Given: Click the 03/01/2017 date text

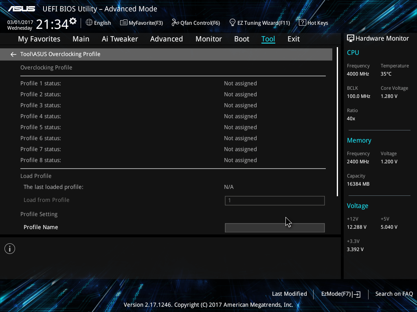Looking at the screenshot, I should tap(20, 22).
